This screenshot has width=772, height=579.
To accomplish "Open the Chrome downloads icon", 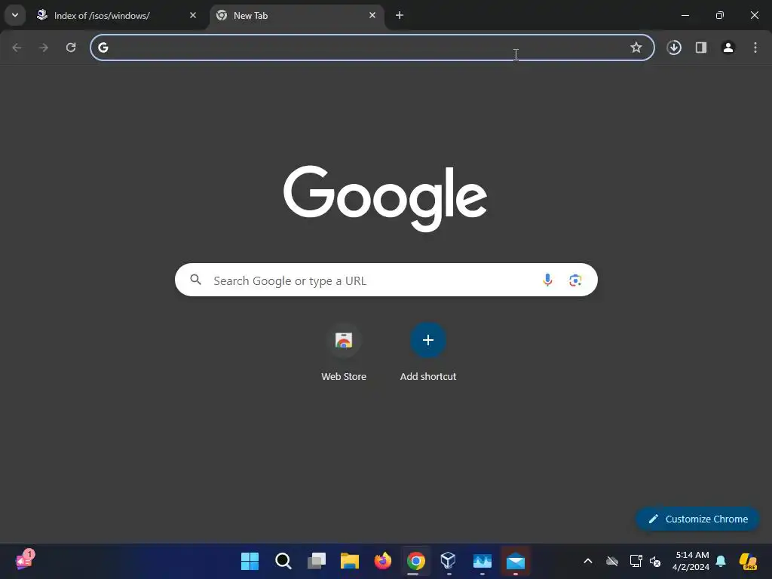I will point(674,47).
